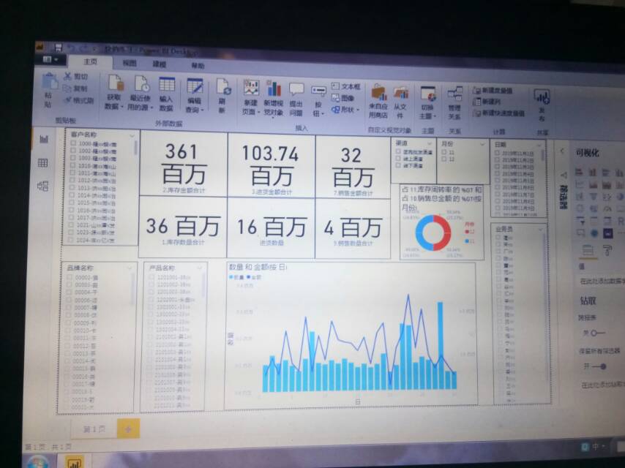Click New Measure (新建度量值)
Viewport: 625px width, 468px height.
click(x=493, y=91)
